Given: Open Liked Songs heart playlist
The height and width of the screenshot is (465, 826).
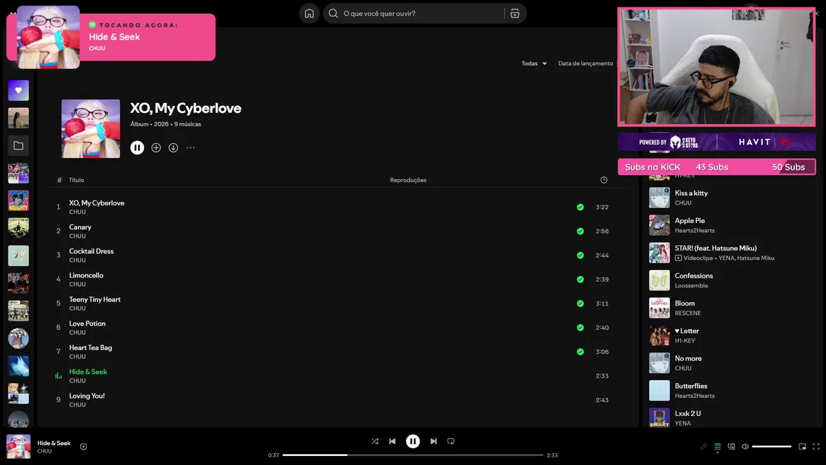Looking at the screenshot, I should pos(18,90).
